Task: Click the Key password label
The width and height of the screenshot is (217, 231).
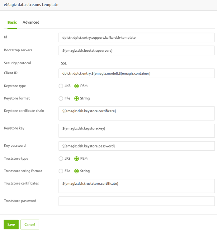Action: [15, 146]
